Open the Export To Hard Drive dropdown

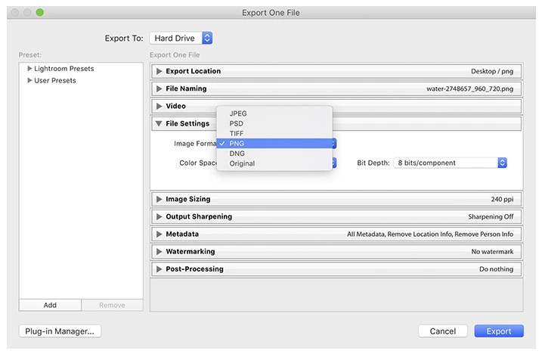[x=181, y=38]
